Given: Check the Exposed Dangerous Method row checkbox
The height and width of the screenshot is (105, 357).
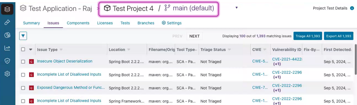Looking at the screenshot, I should (x=23, y=88).
